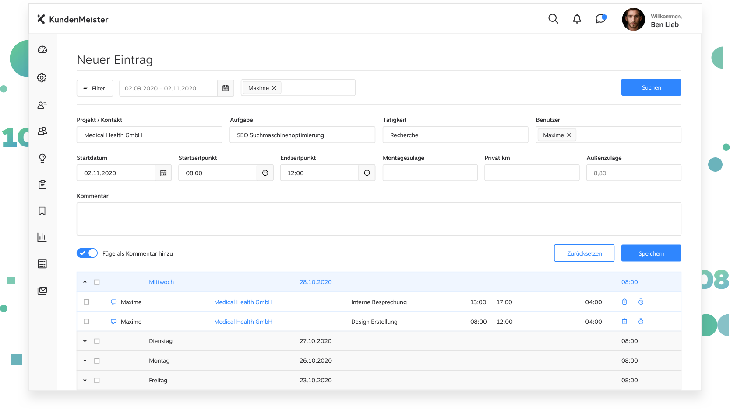Click the Zurücksetzen button

point(584,253)
